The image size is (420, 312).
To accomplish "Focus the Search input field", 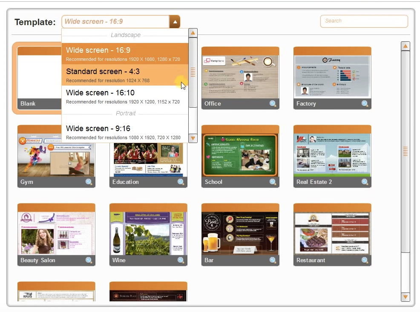I will pos(364,21).
